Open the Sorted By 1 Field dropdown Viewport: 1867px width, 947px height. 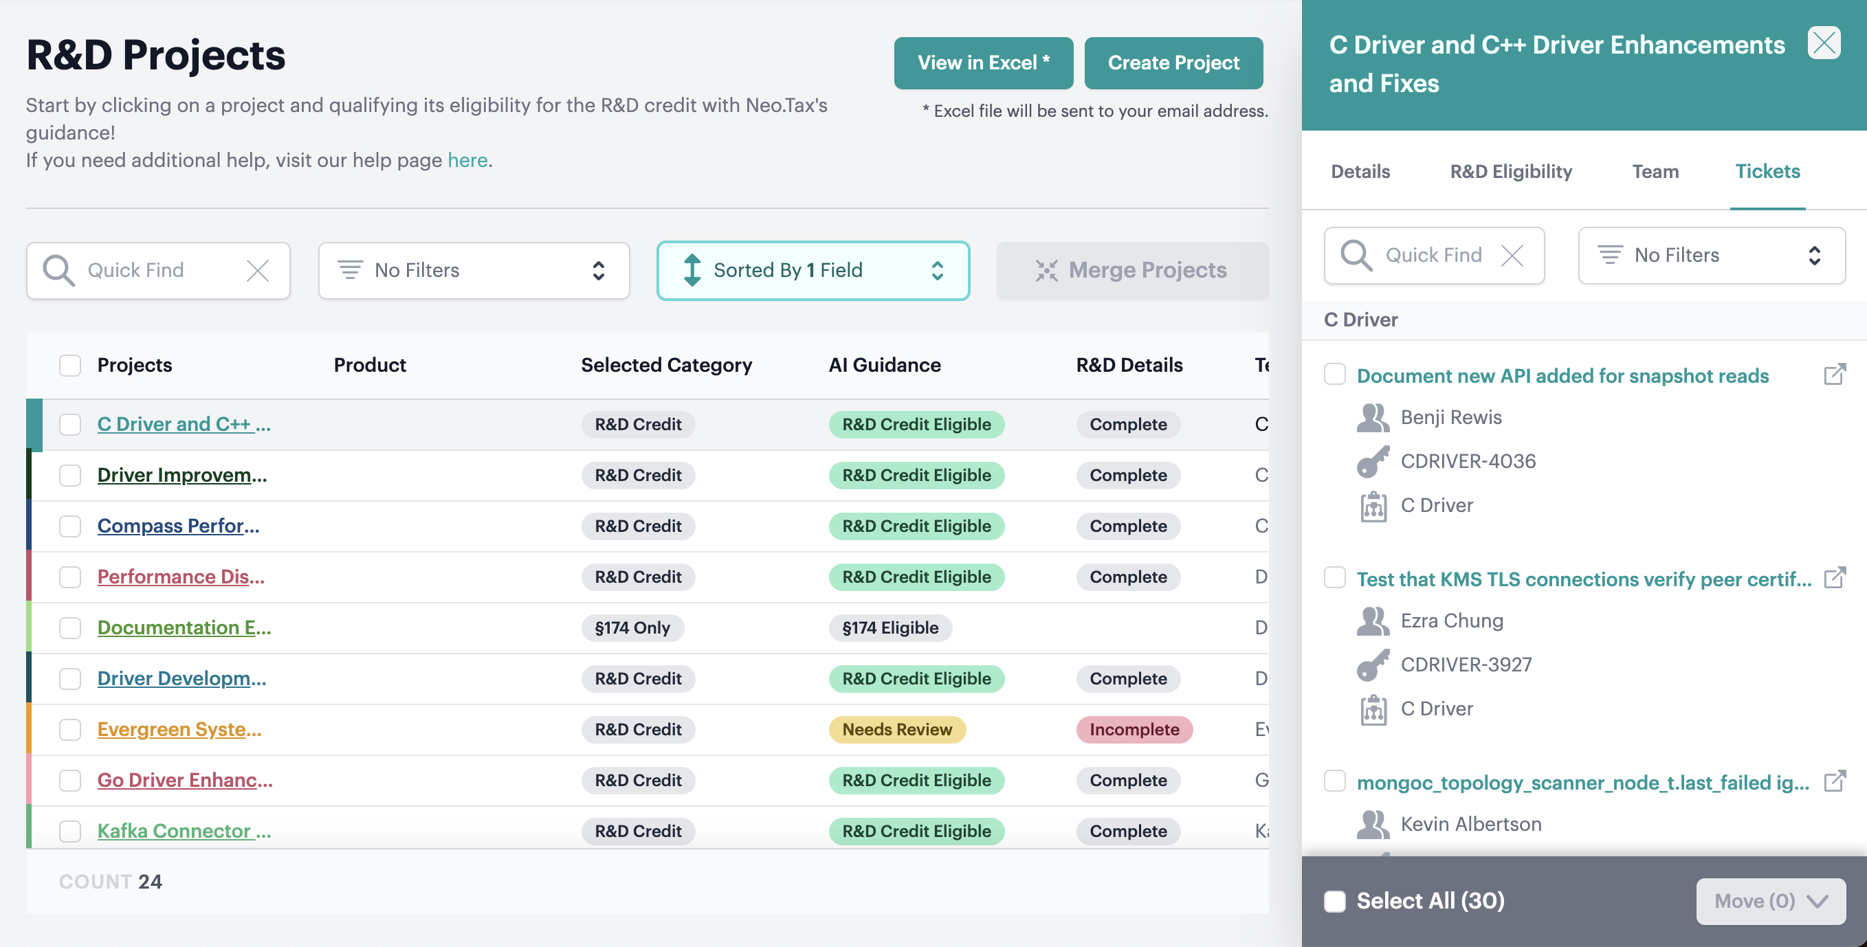pos(813,270)
